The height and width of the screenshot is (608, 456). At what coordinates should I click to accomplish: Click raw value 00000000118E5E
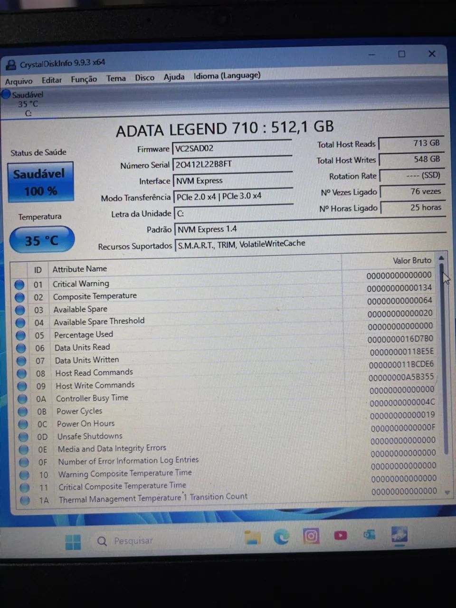click(x=402, y=352)
